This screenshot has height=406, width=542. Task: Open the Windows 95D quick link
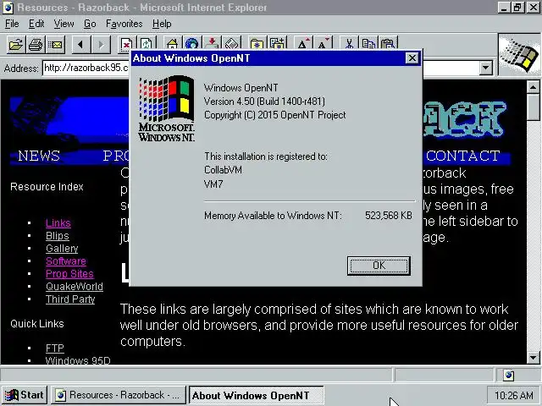(78, 360)
